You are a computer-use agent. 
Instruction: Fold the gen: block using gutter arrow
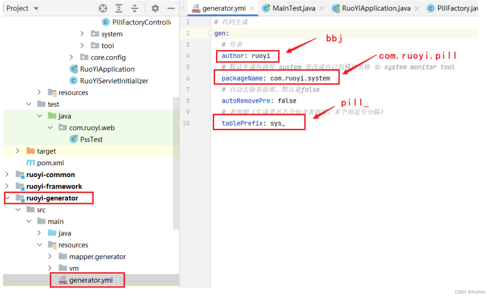(x=210, y=33)
